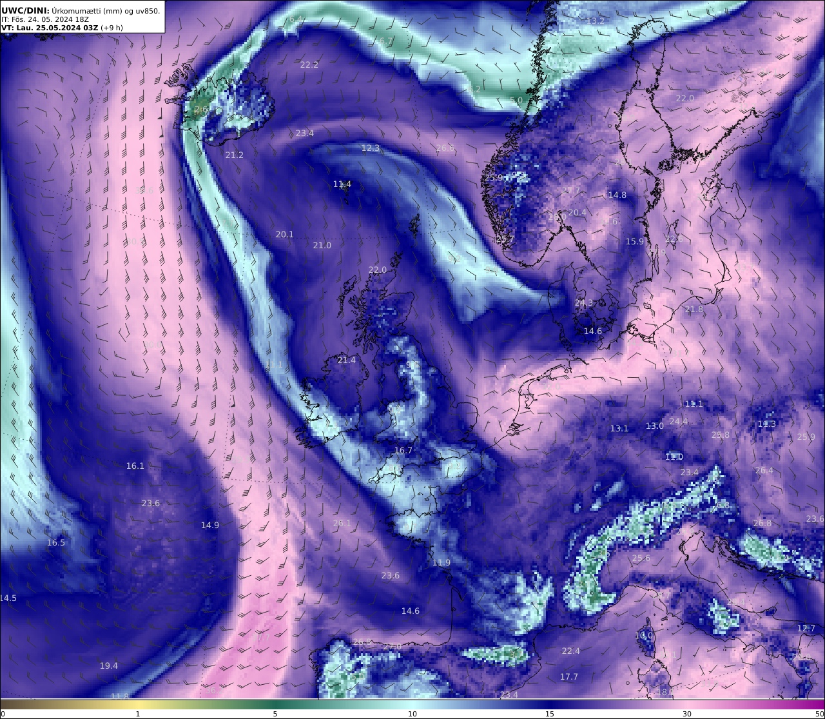Select the VT: Lau. 25.05.2024 03Z line
The height and width of the screenshot is (719, 825).
tap(62, 28)
